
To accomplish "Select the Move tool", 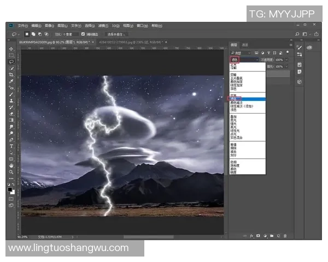I will pyautogui.click(x=11, y=49).
